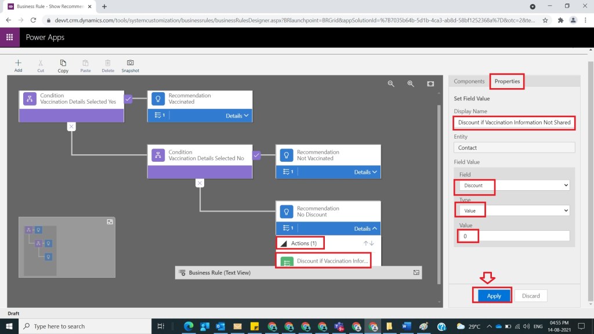
Task: Take a Snapshot of the designer
Action: click(x=130, y=65)
